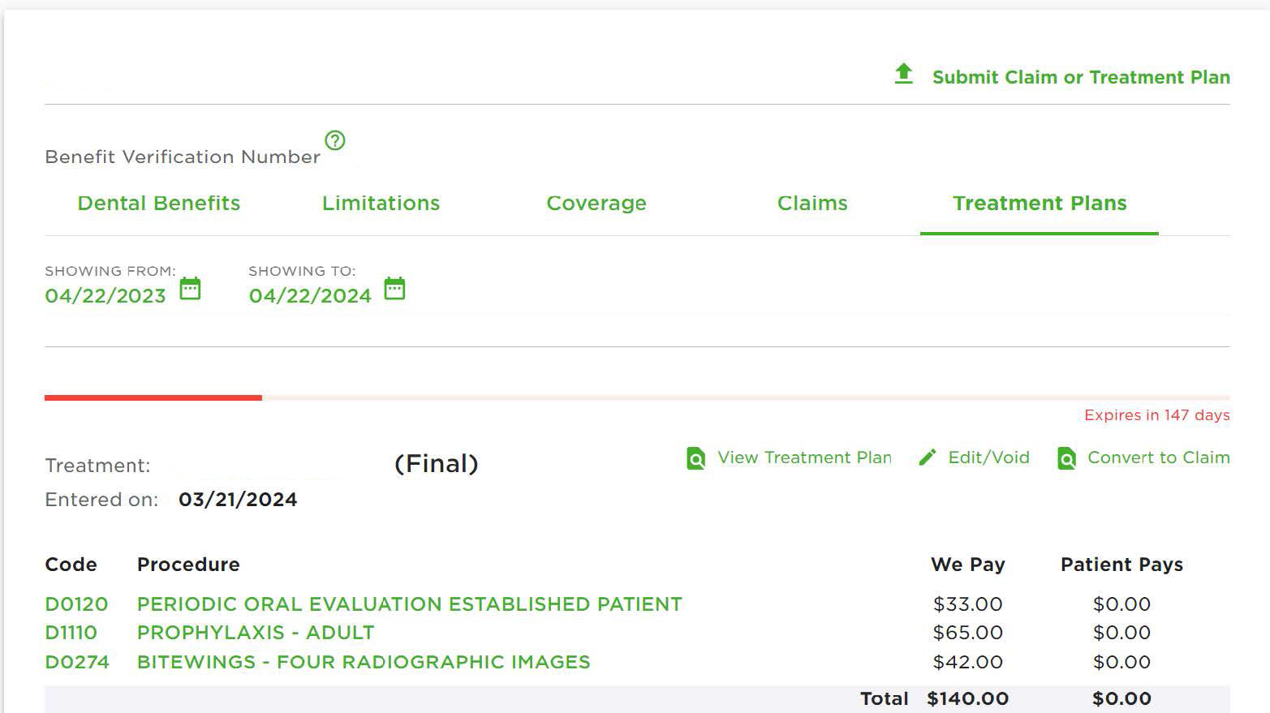This screenshot has height=713, width=1270.
Task: Click the upload arrow icon for Submit Claim
Action: [903, 74]
